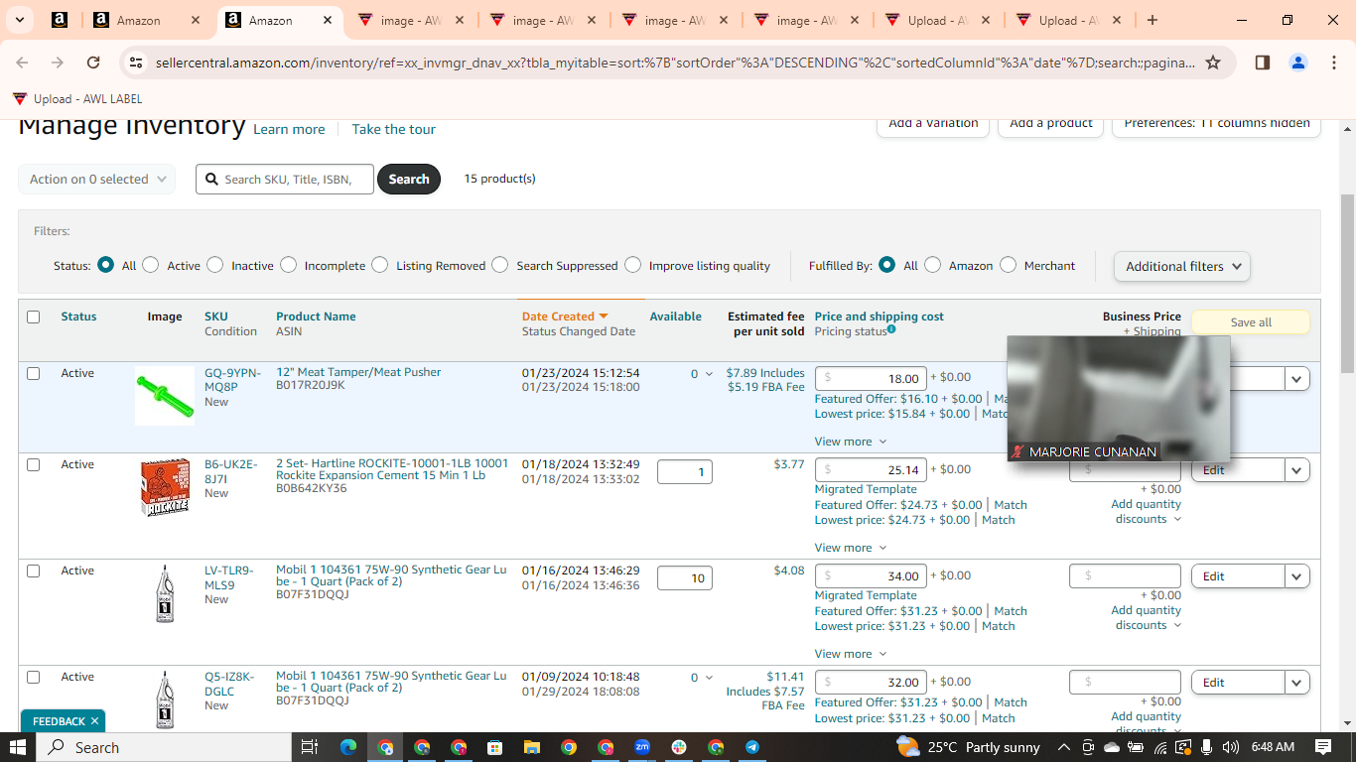Set Fulfilled By to Merchant
Screen dimensions: 1356x762
pos(1009,265)
